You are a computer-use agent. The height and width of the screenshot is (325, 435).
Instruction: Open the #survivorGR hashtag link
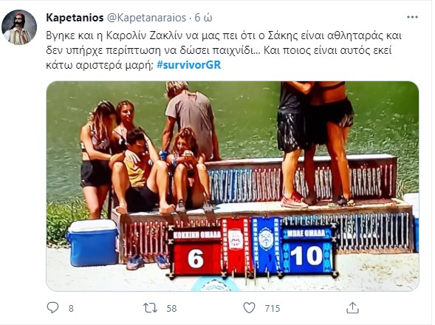tap(189, 65)
